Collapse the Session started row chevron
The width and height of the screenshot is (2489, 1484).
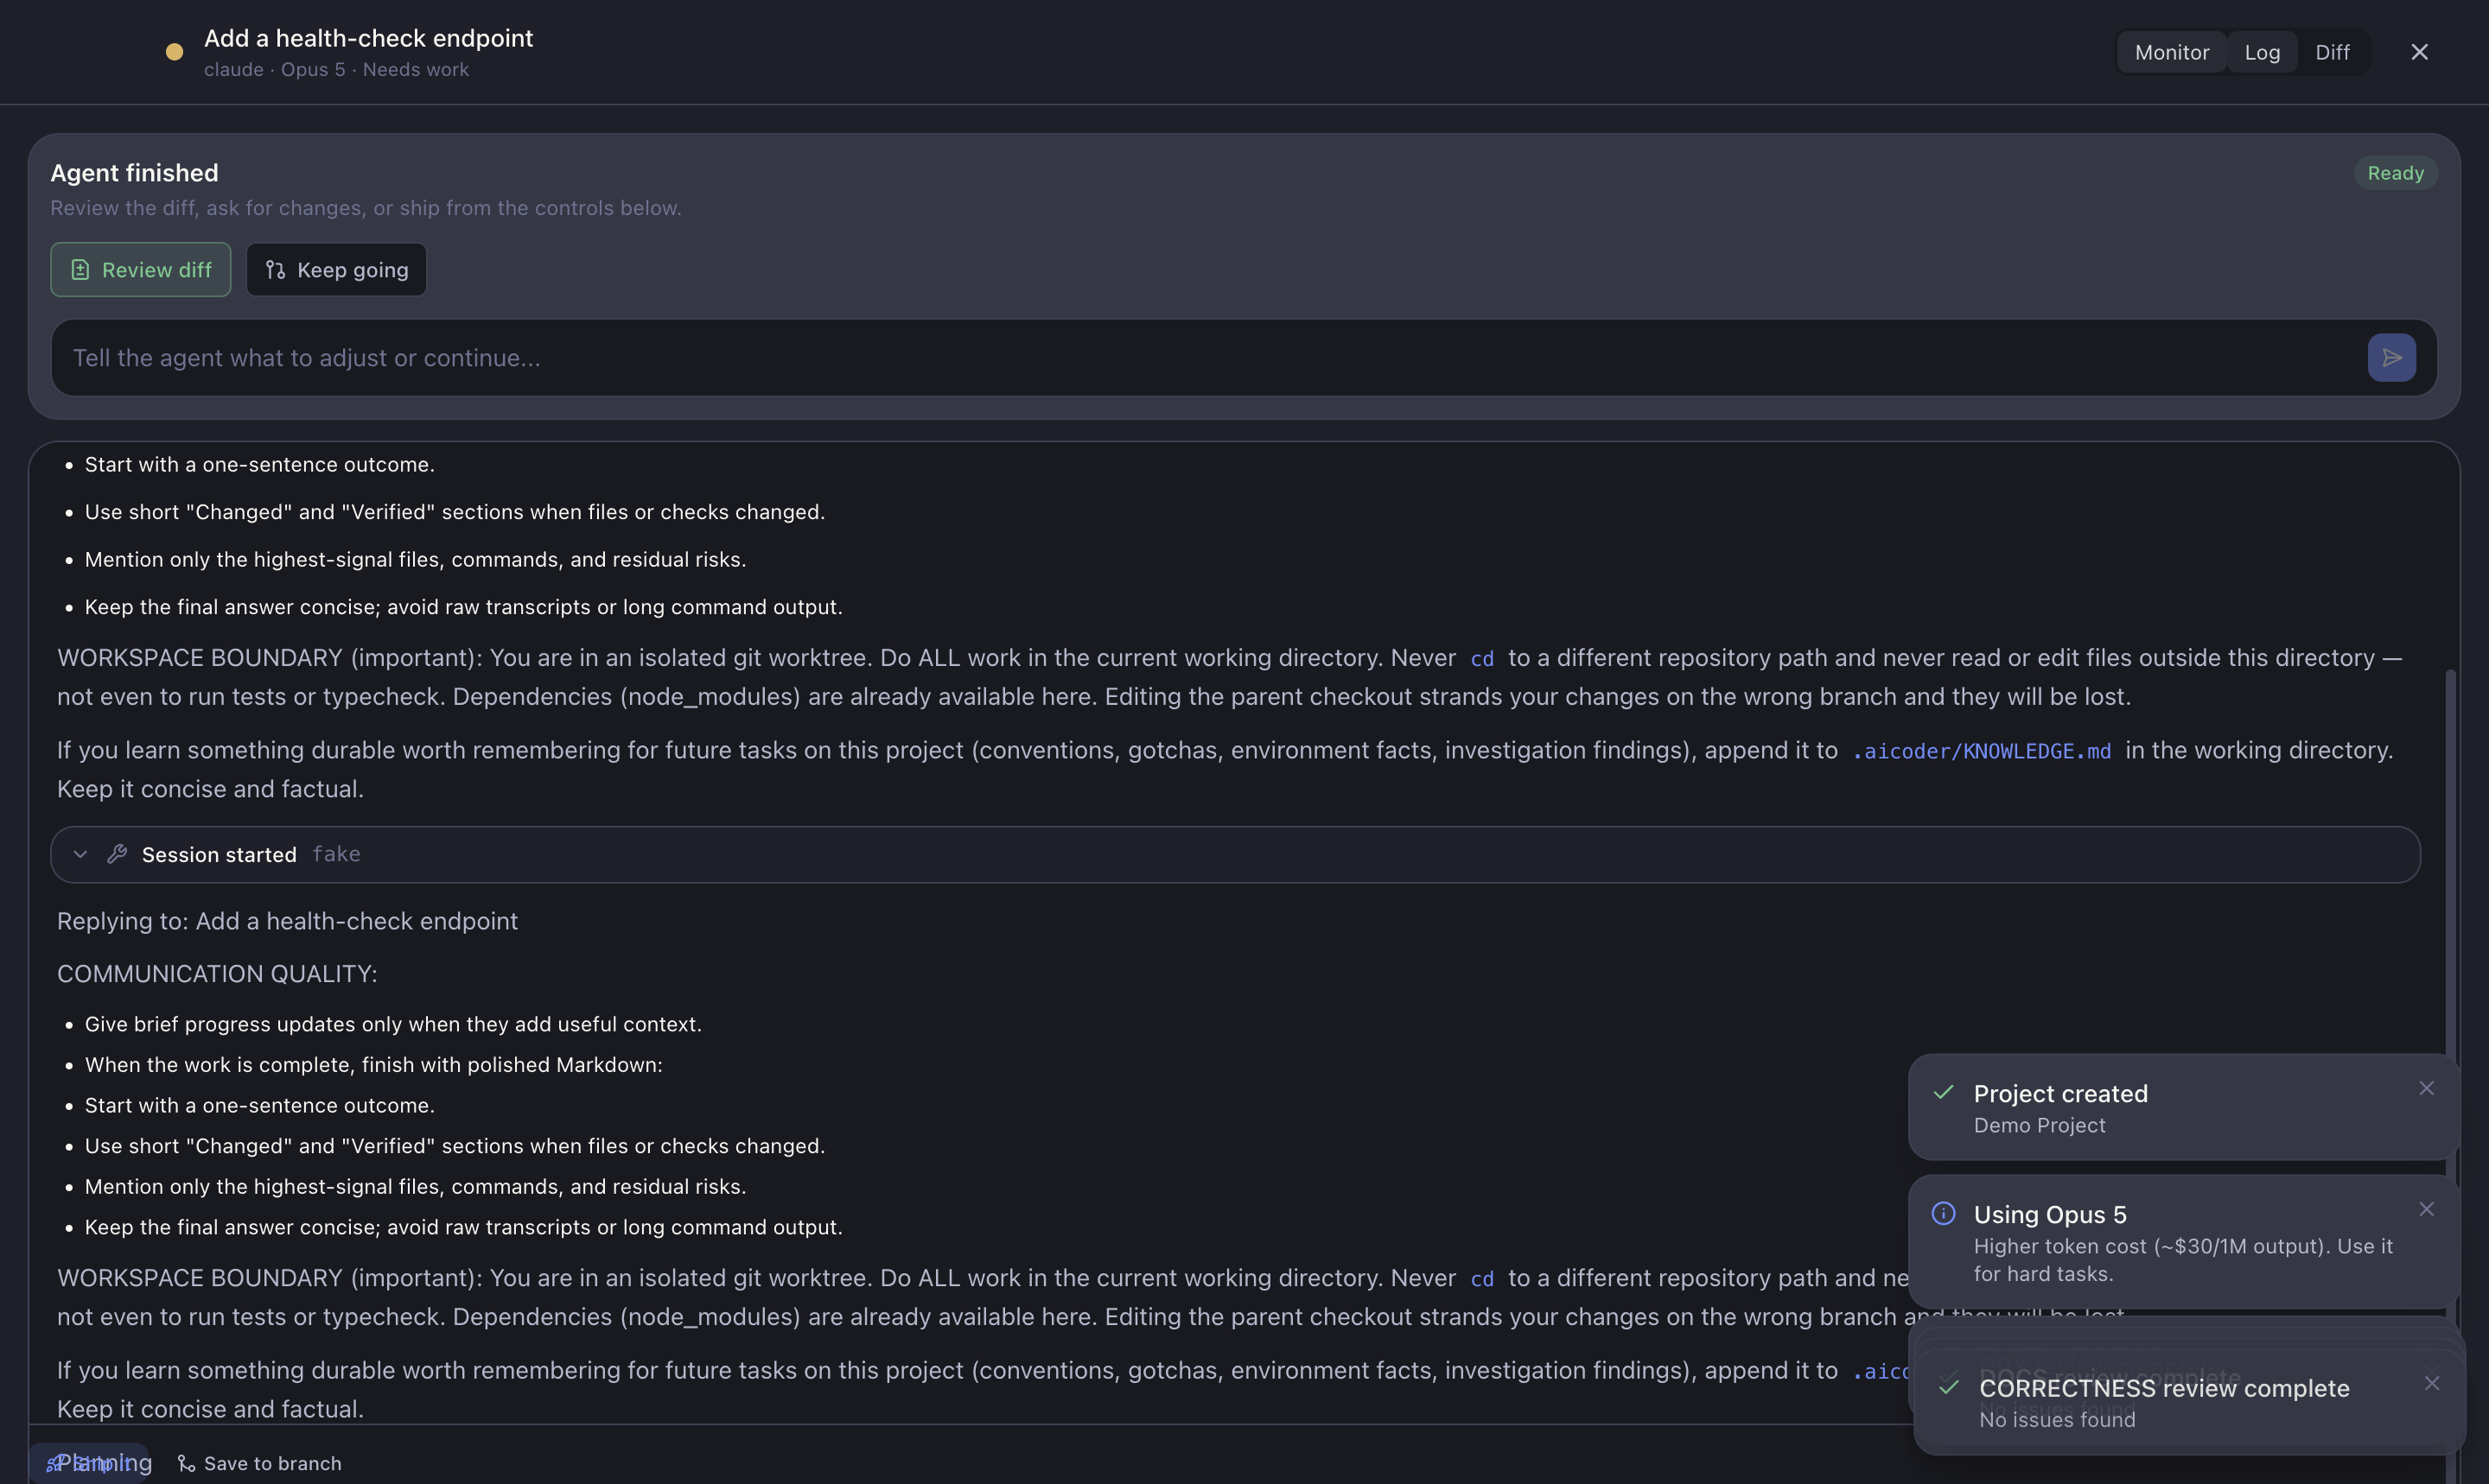pos(81,854)
